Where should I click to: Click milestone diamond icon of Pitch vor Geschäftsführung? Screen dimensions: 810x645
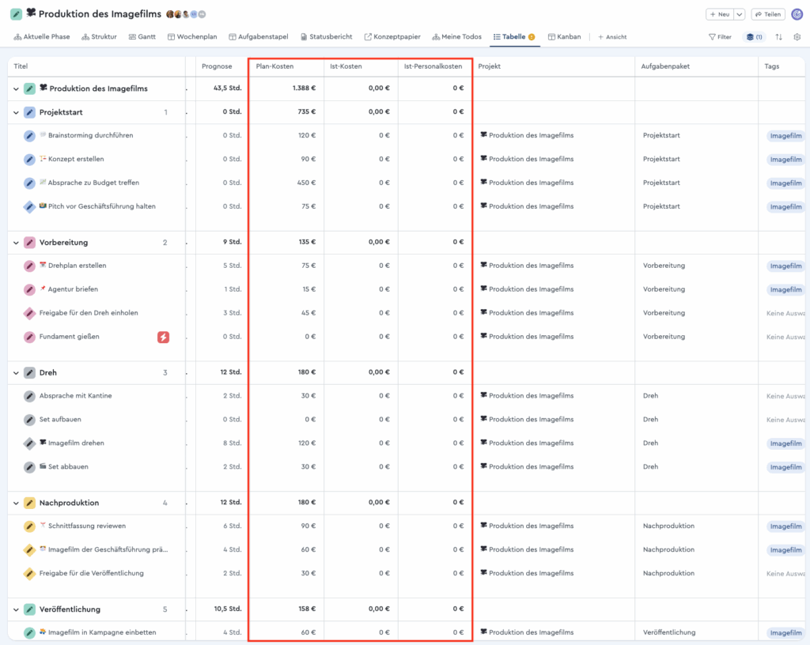tap(29, 207)
